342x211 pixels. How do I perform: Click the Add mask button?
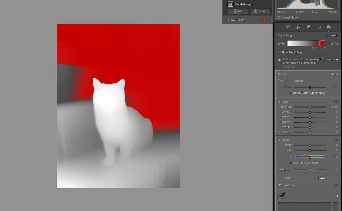click(237, 11)
